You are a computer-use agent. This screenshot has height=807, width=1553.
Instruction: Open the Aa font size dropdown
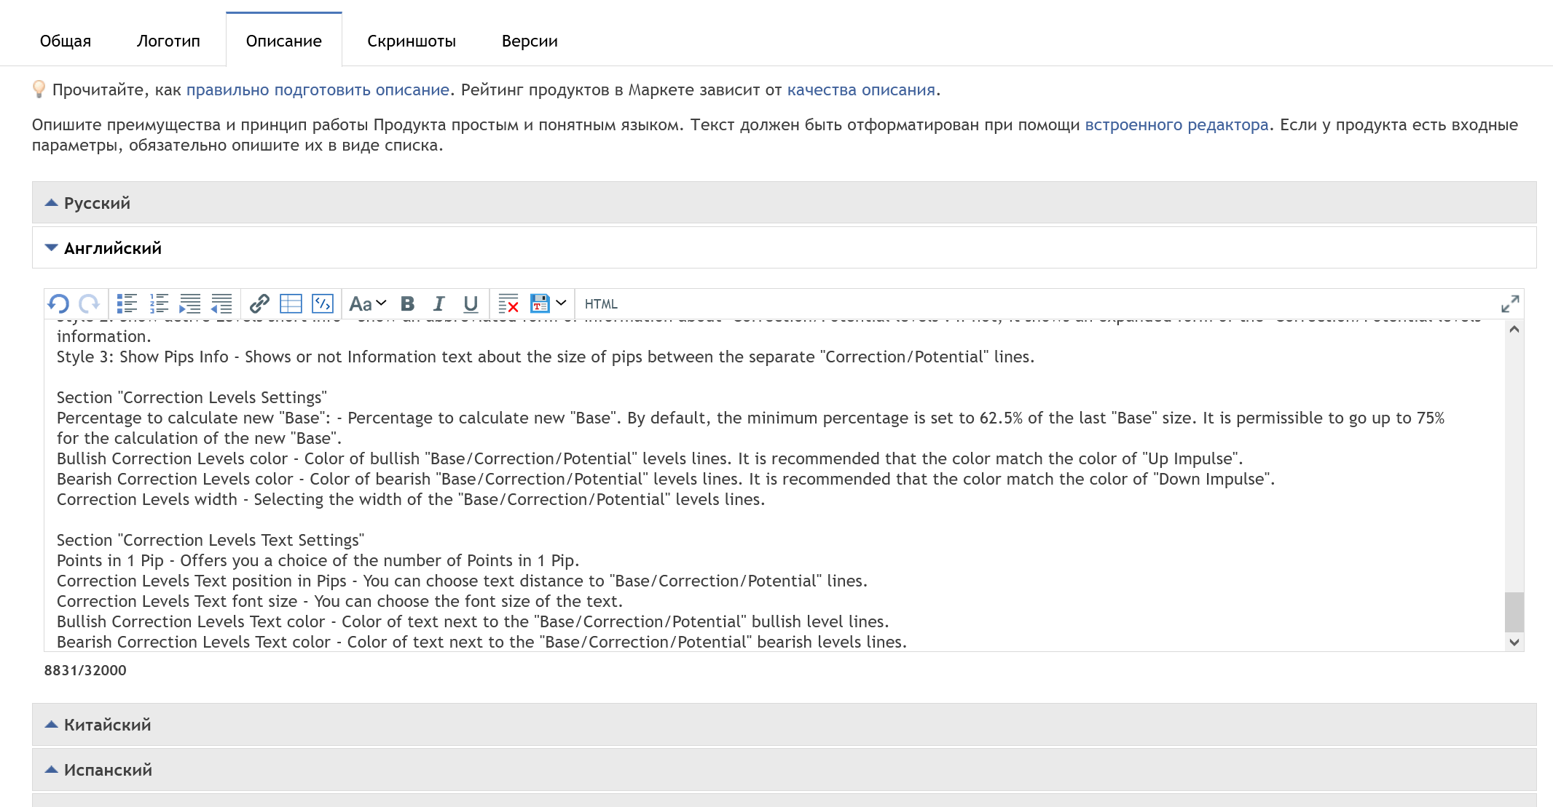(x=368, y=303)
